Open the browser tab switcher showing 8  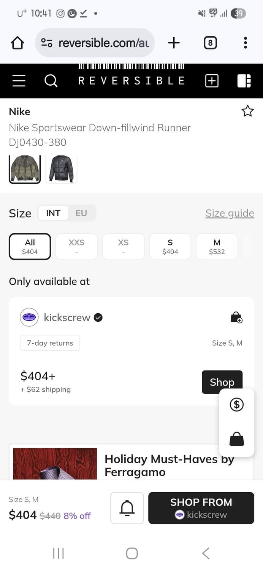(x=210, y=43)
